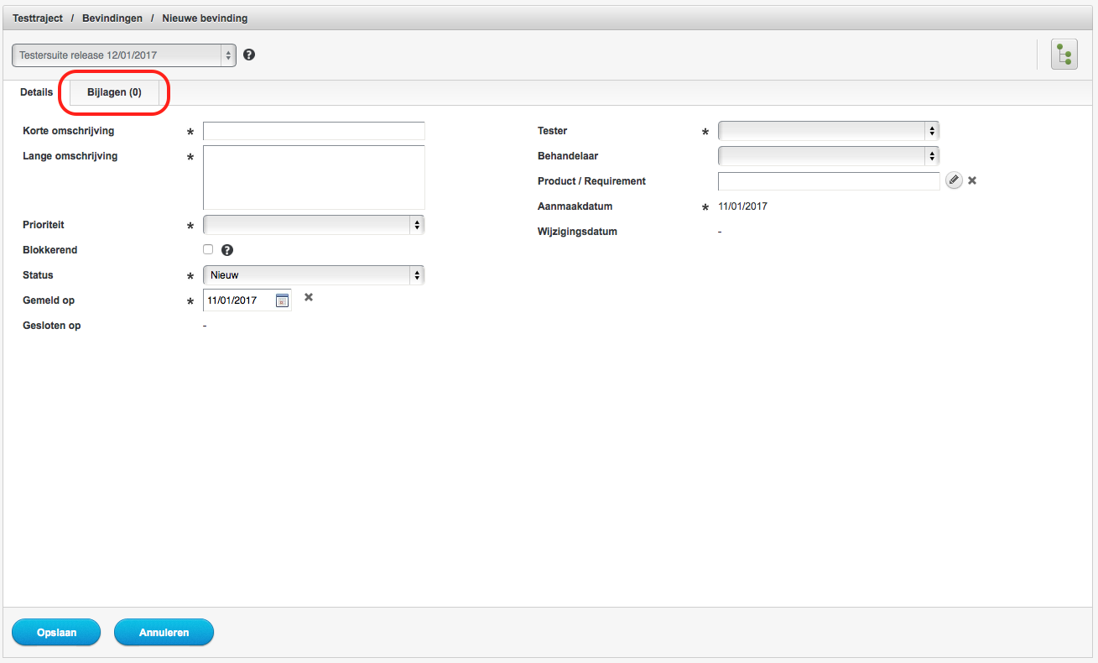Click the Aanmaakdatum value 11/01/2017
The width and height of the screenshot is (1098, 663).
(742, 206)
